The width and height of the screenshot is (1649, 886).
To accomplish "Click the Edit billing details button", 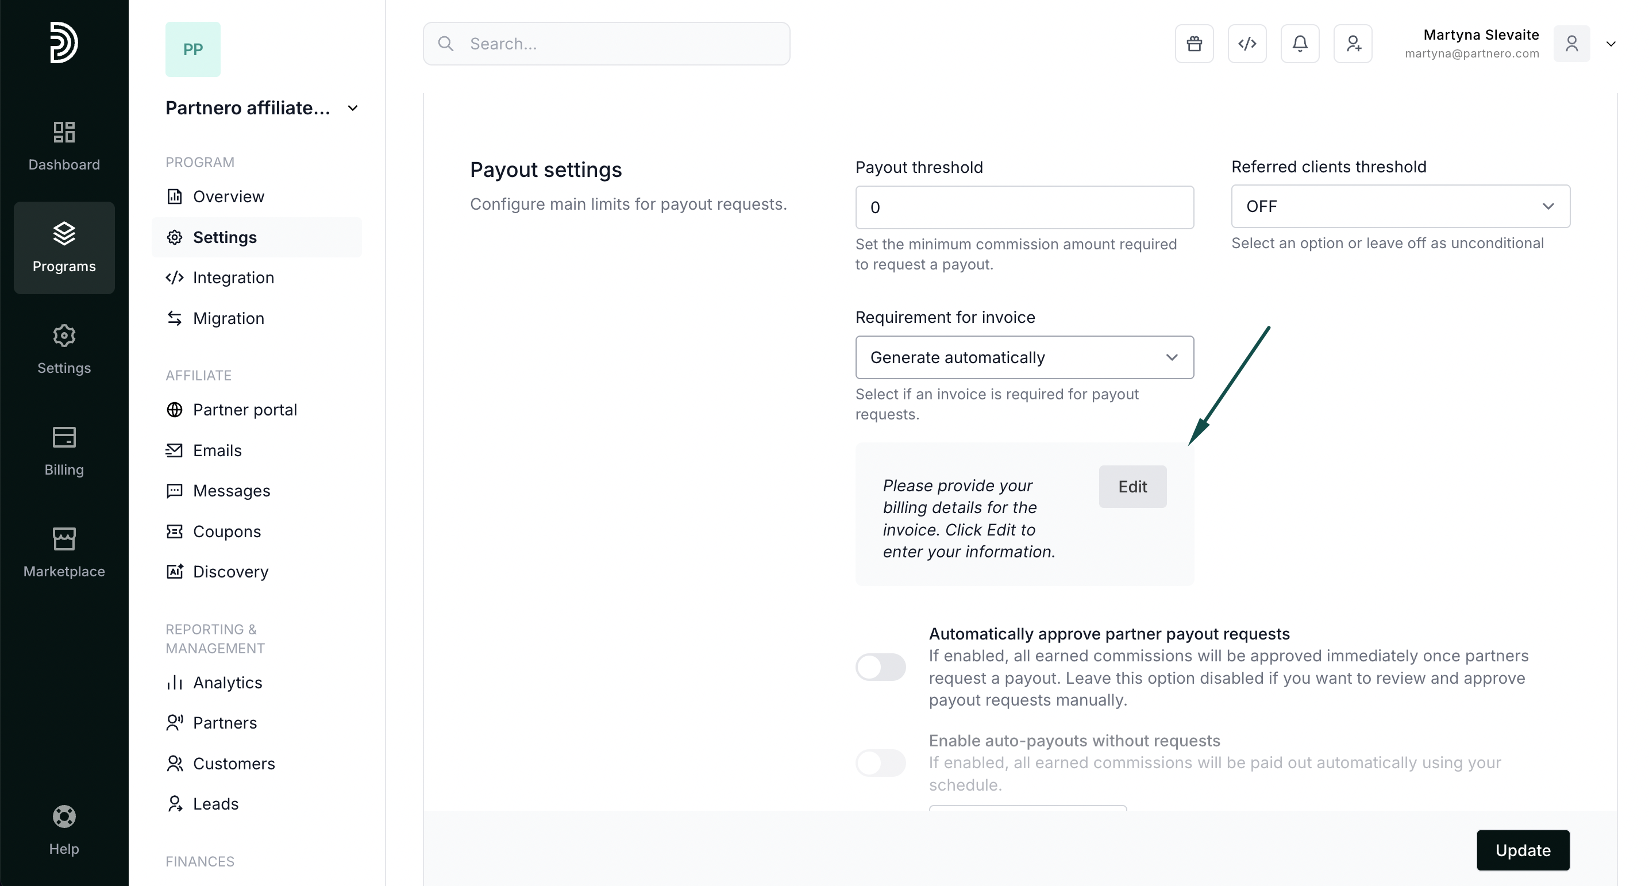I will pyautogui.click(x=1132, y=487).
